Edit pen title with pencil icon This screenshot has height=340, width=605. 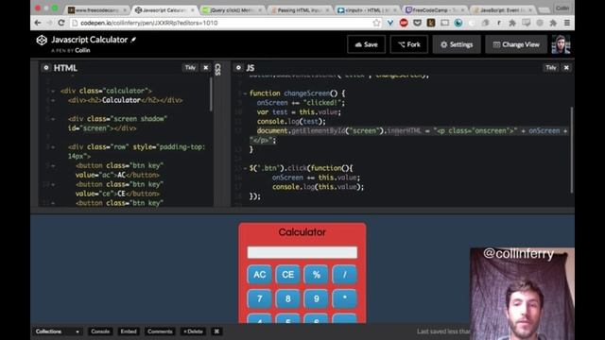coord(133,40)
